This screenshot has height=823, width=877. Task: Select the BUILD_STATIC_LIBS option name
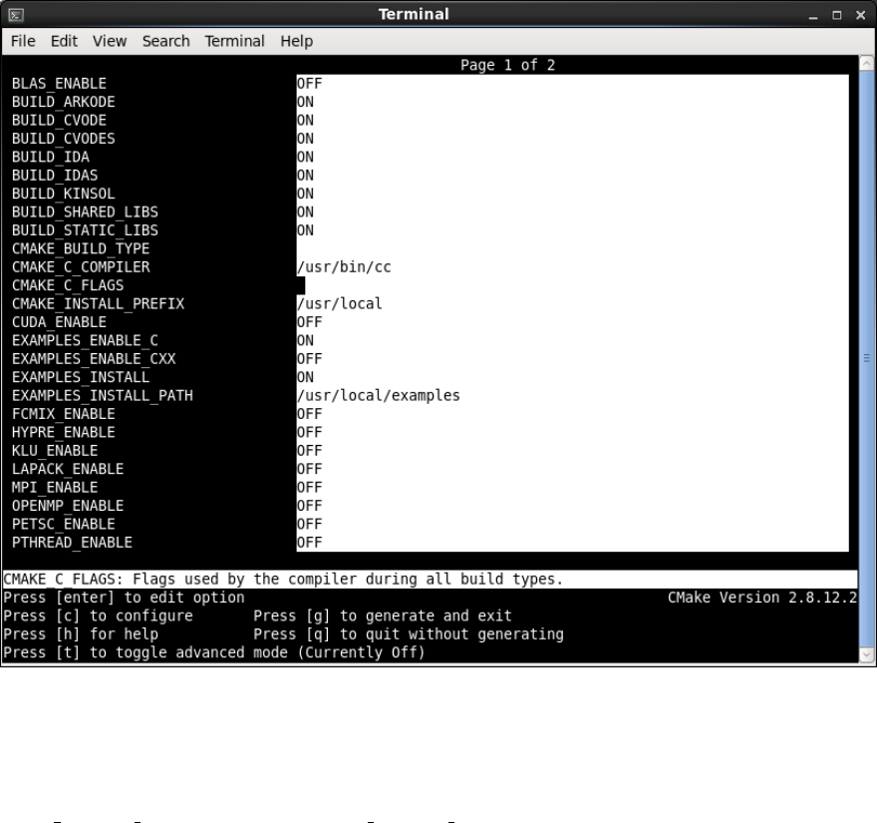coord(85,230)
